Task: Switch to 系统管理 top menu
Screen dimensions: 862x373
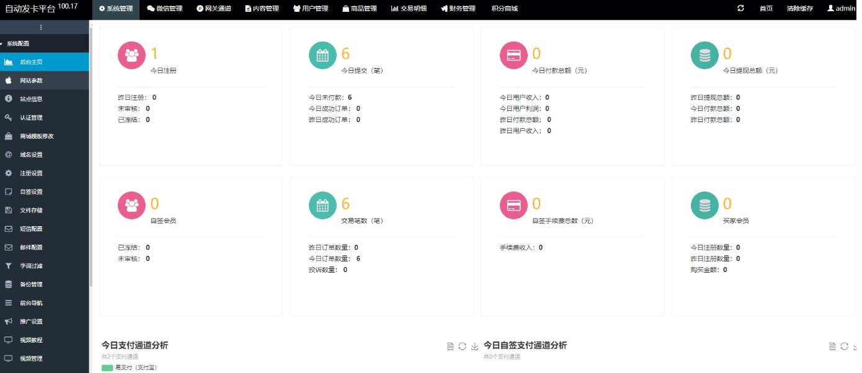Action: 116,9
